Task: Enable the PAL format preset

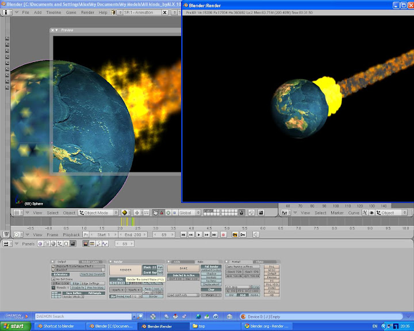Action: coord(271,267)
